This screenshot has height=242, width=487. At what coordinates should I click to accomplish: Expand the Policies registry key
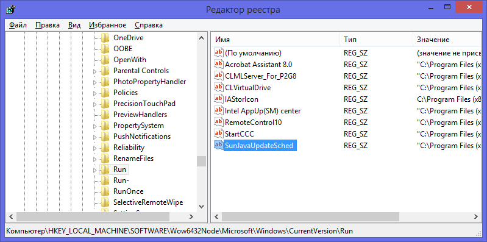point(95,93)
